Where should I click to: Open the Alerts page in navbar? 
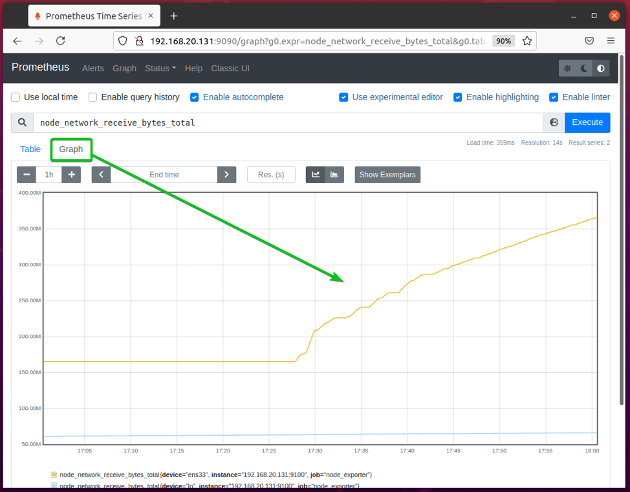[92, 69]
